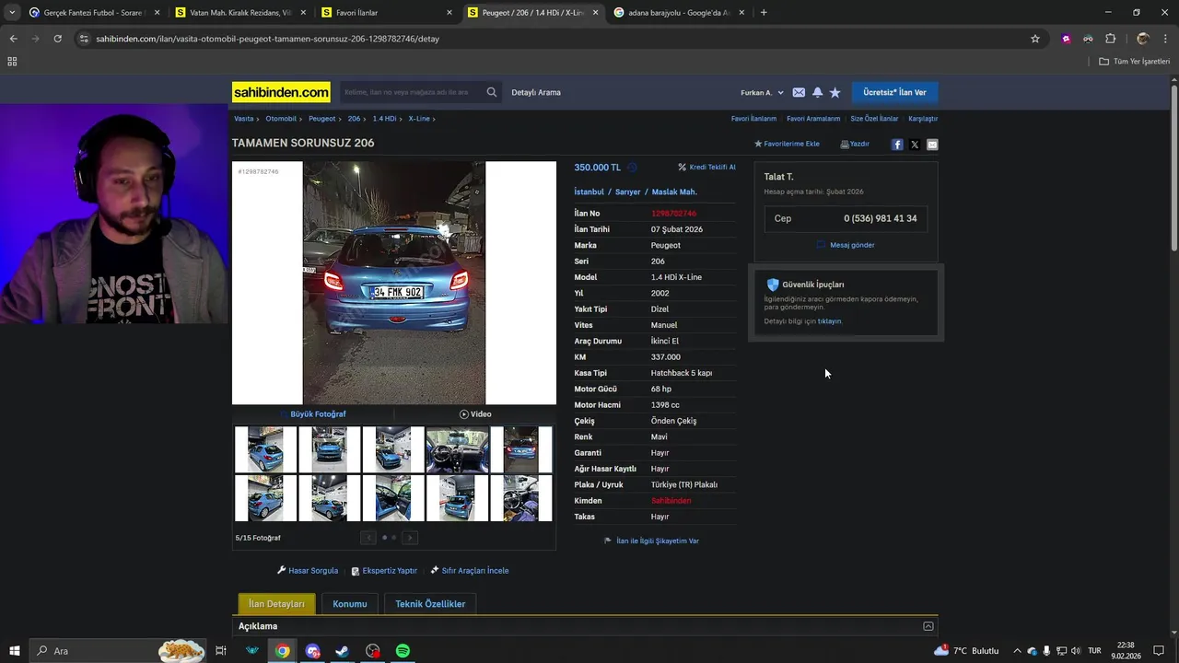
Task: Click the search magnifier icon on sahibinden
Action: (x=492, y=92)
